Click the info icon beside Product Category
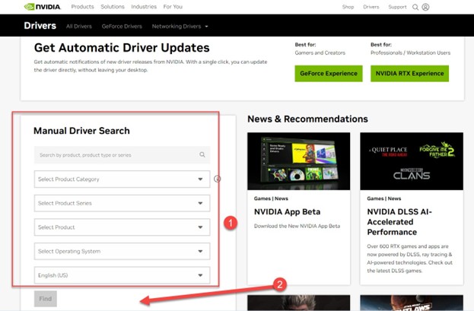This screenshot has height=311, width=474. [218, 179]
